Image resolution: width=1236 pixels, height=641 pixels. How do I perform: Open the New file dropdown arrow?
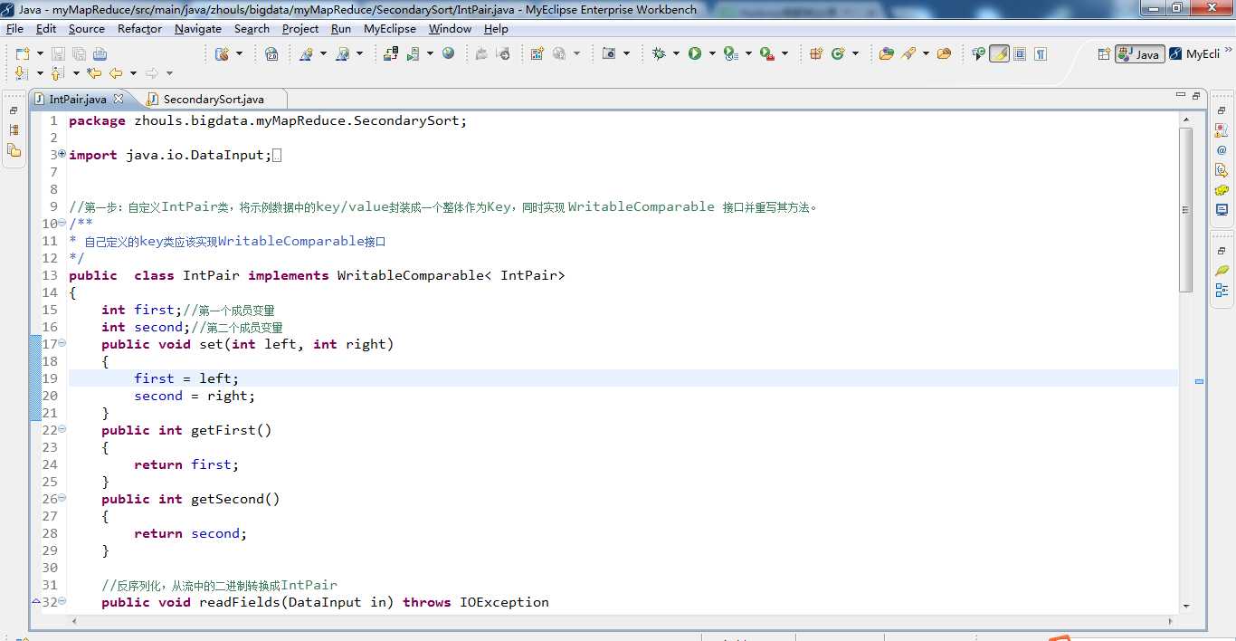click(x=40, y=53)
